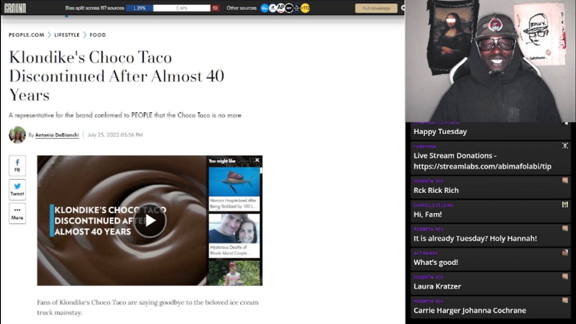This screenshot has height=324, width=576.
Task: Click the article subtitle about PEOPLE representative
Action: point(125,115)
